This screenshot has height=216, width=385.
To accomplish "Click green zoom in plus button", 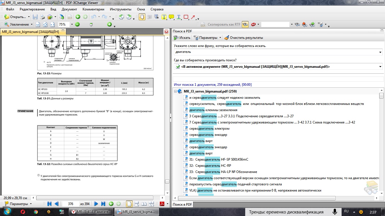I will [109, 24].
